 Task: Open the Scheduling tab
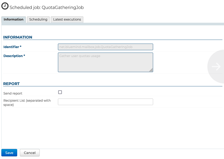(38, 20)
